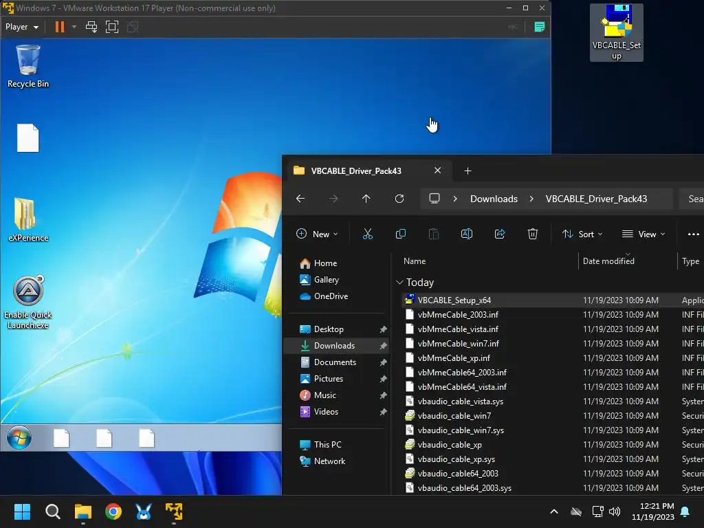Pause the virtual machine in VMware Player
This screenshot has height=528, width=704.
pyautogui.click(x=59, y=27)
